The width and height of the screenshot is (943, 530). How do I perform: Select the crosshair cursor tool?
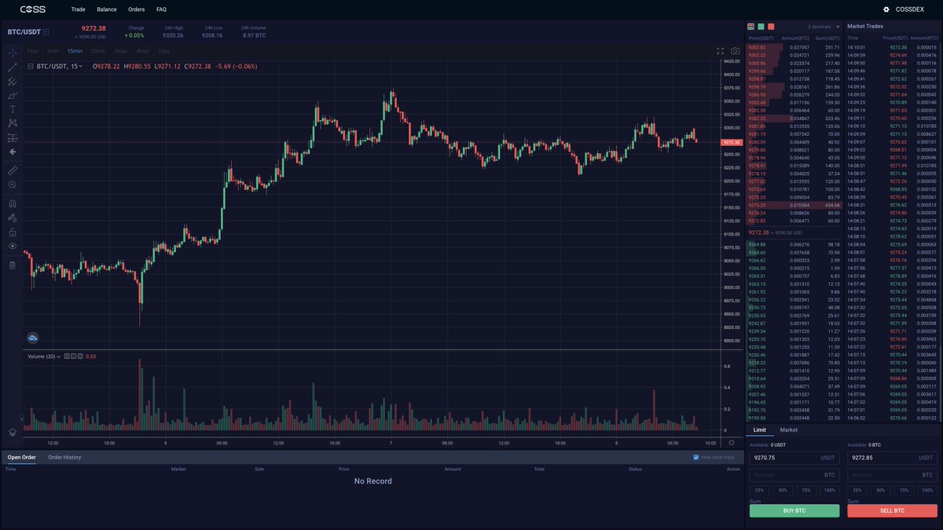(x=12, y=52)
